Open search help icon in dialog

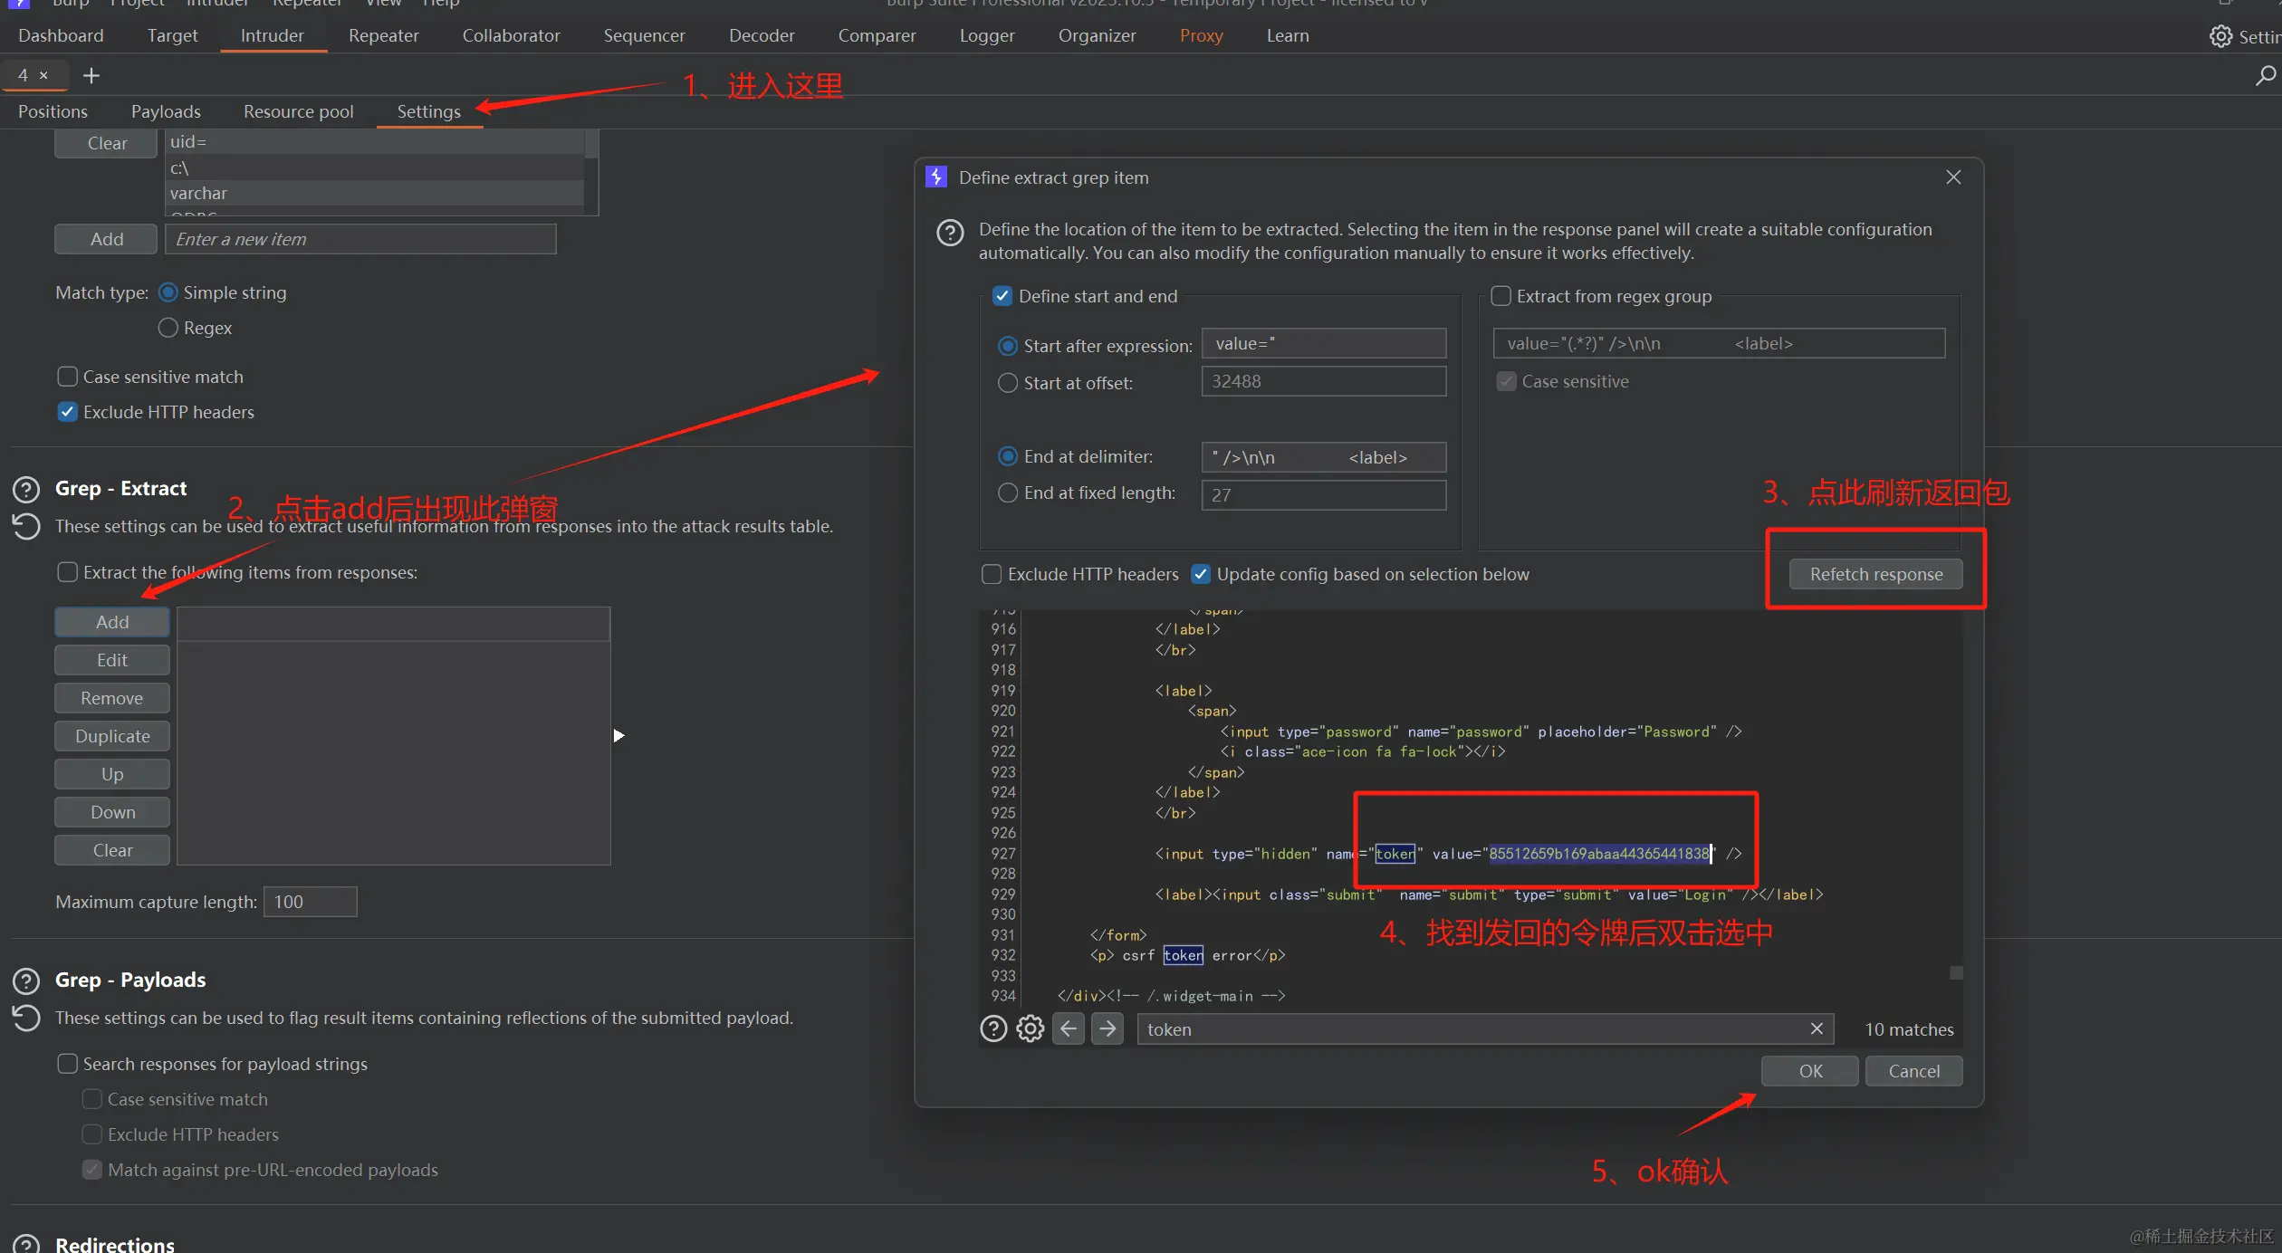pos(993,1029)
